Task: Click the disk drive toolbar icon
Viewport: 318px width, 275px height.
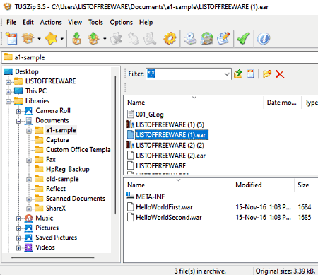Action: pos(190,38)
